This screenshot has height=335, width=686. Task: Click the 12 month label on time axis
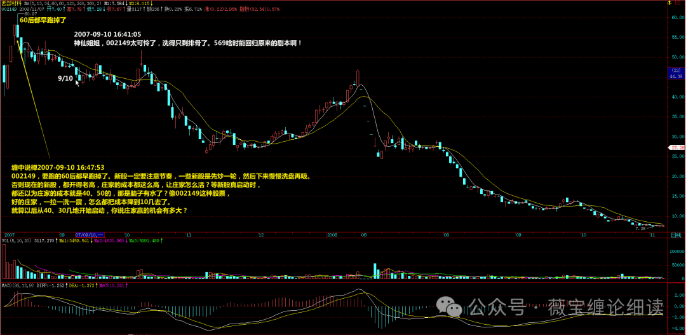coord(261,235)
